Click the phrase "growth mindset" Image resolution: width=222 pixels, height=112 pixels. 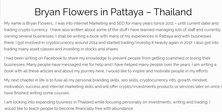click(x=192, y=80)
